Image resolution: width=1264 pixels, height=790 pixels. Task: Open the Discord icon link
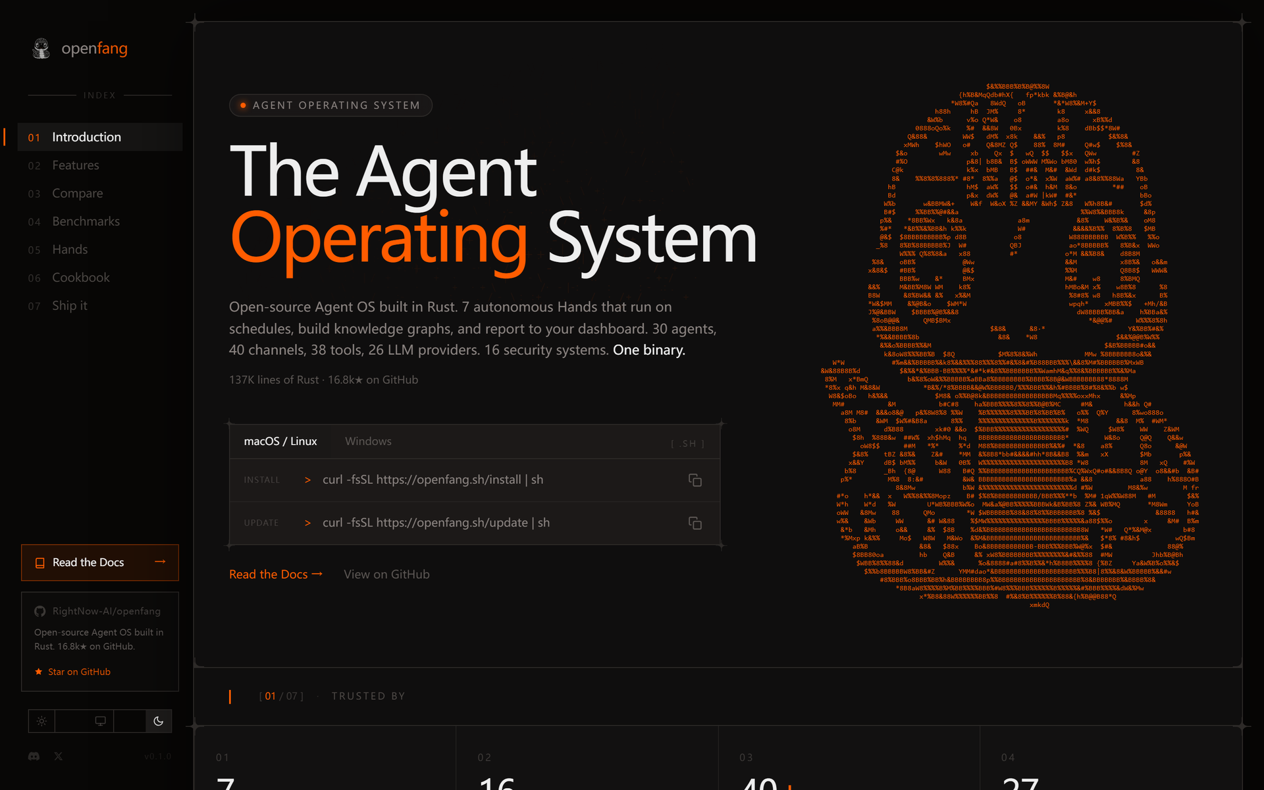(x=34, y=756)
